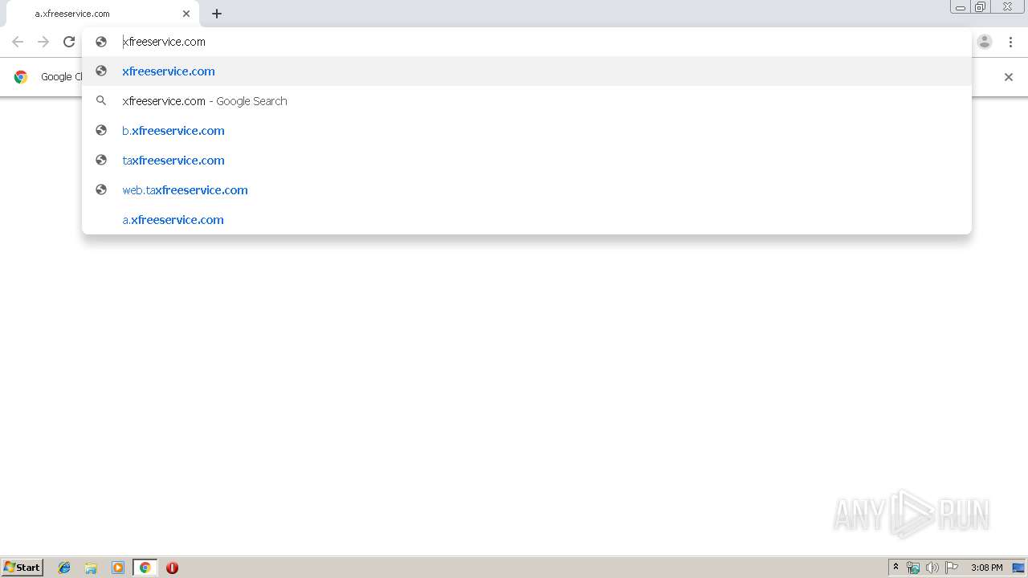Select the web.taxfreeservice.com suggestion

(x=527, y=190)
